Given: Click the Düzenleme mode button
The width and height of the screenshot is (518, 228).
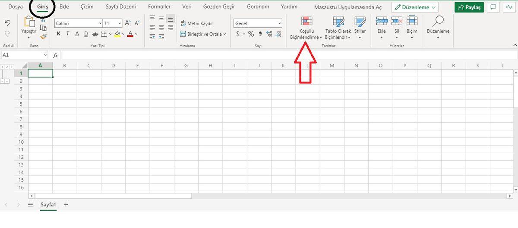Looking at the screenshot, I should (415, 7).
